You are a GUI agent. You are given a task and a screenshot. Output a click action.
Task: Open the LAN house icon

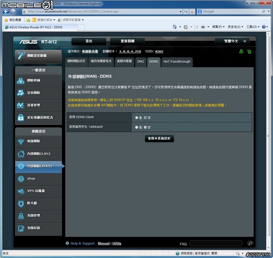(21, 154)
